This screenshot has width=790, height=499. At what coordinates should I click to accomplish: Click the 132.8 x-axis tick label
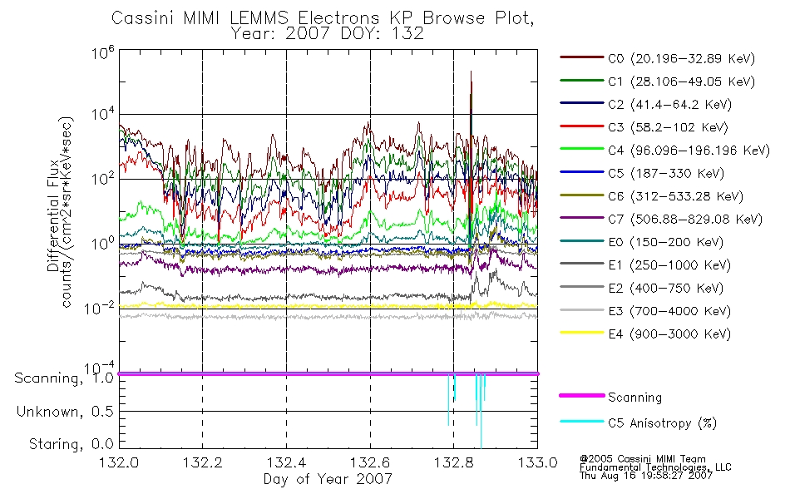[x=453, y=462]
